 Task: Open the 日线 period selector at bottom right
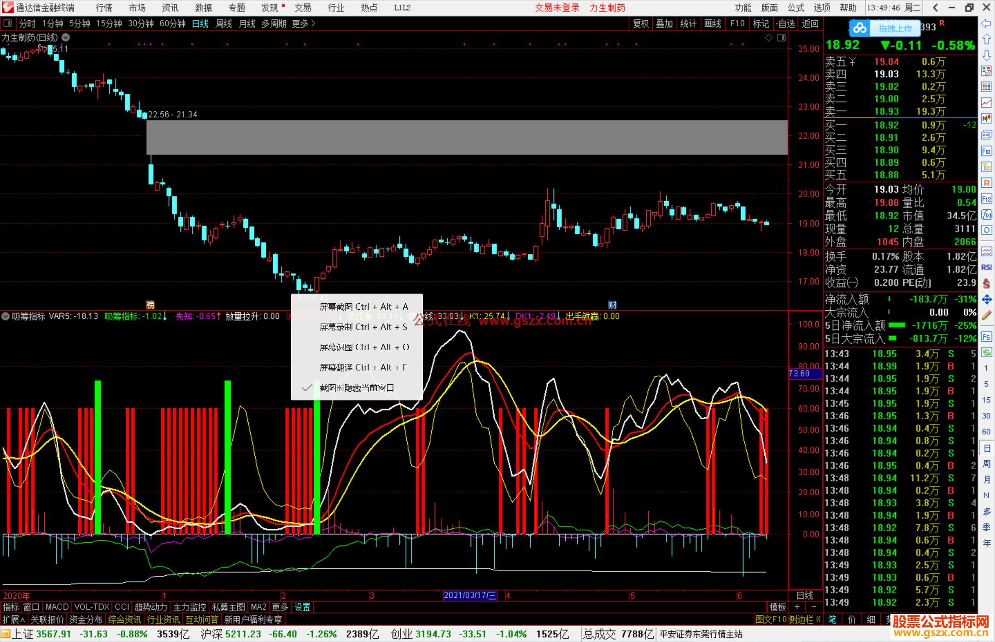(x=805, y=596)
